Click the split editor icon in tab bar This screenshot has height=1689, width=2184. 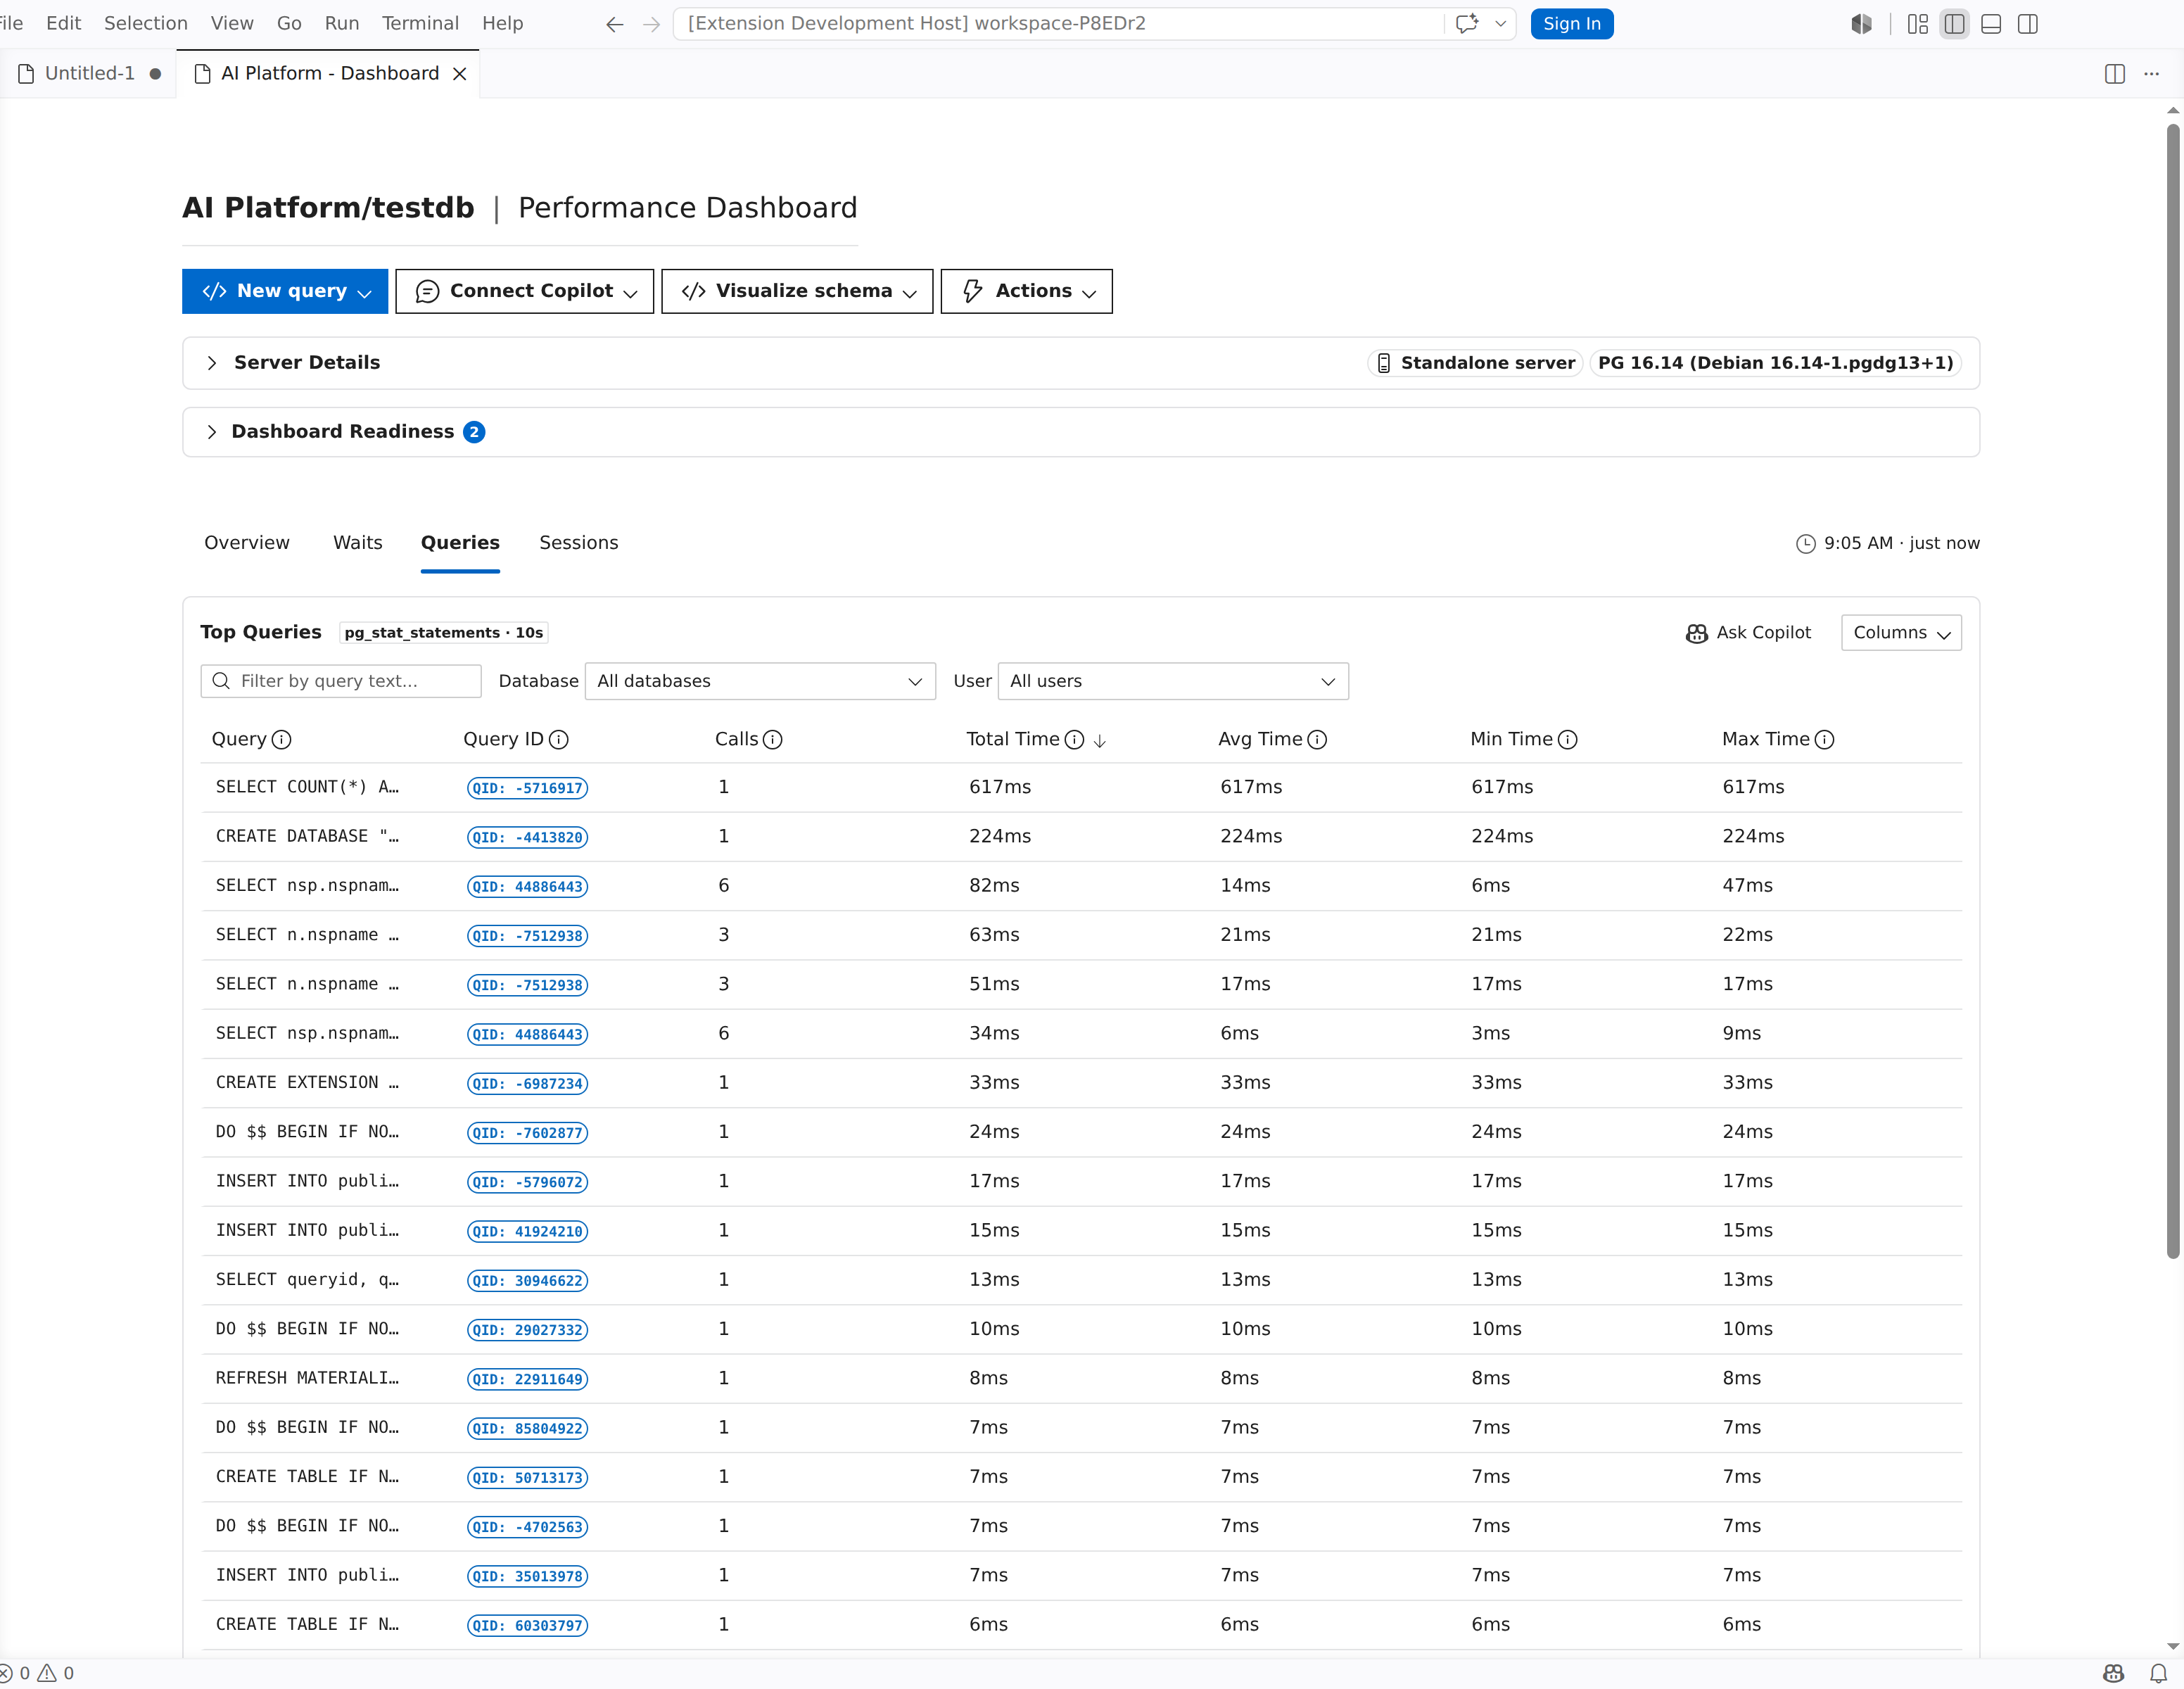coord(2114,74)
